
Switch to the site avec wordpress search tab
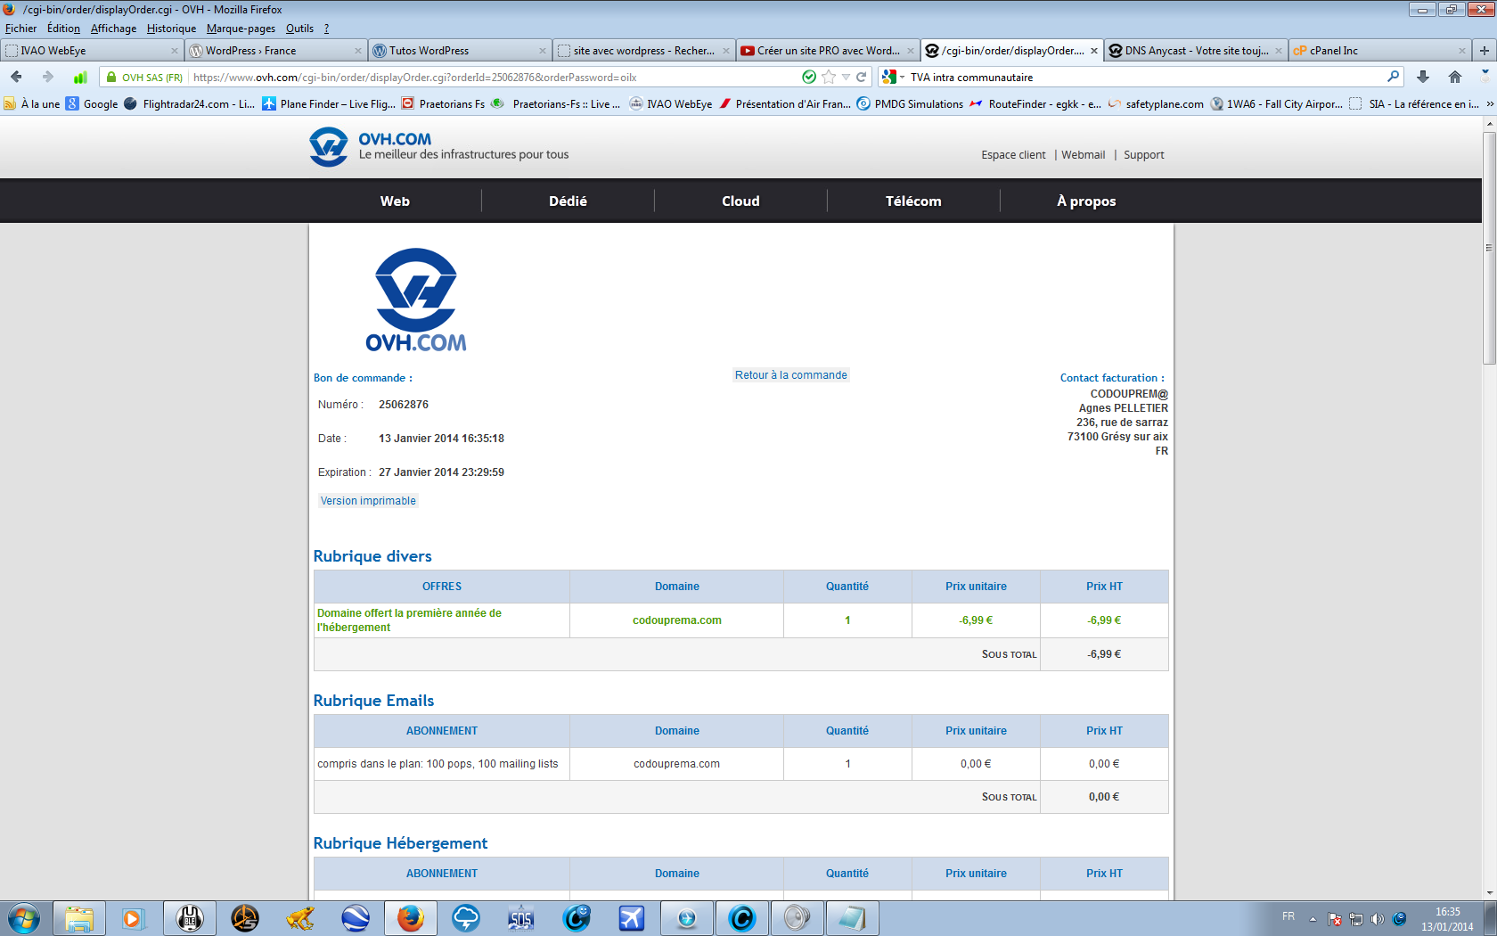pyautogui.click(x=642, y=51)
